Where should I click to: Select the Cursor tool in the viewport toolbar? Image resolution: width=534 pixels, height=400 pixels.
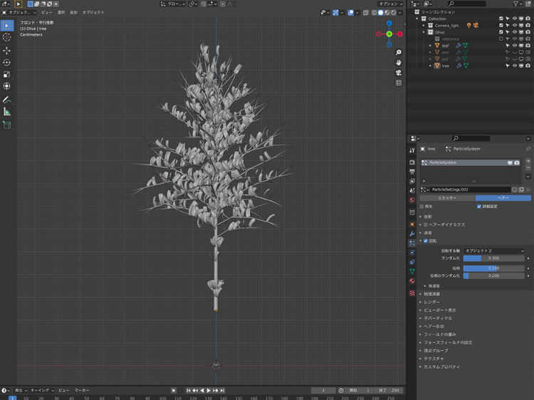click(7, 38)
